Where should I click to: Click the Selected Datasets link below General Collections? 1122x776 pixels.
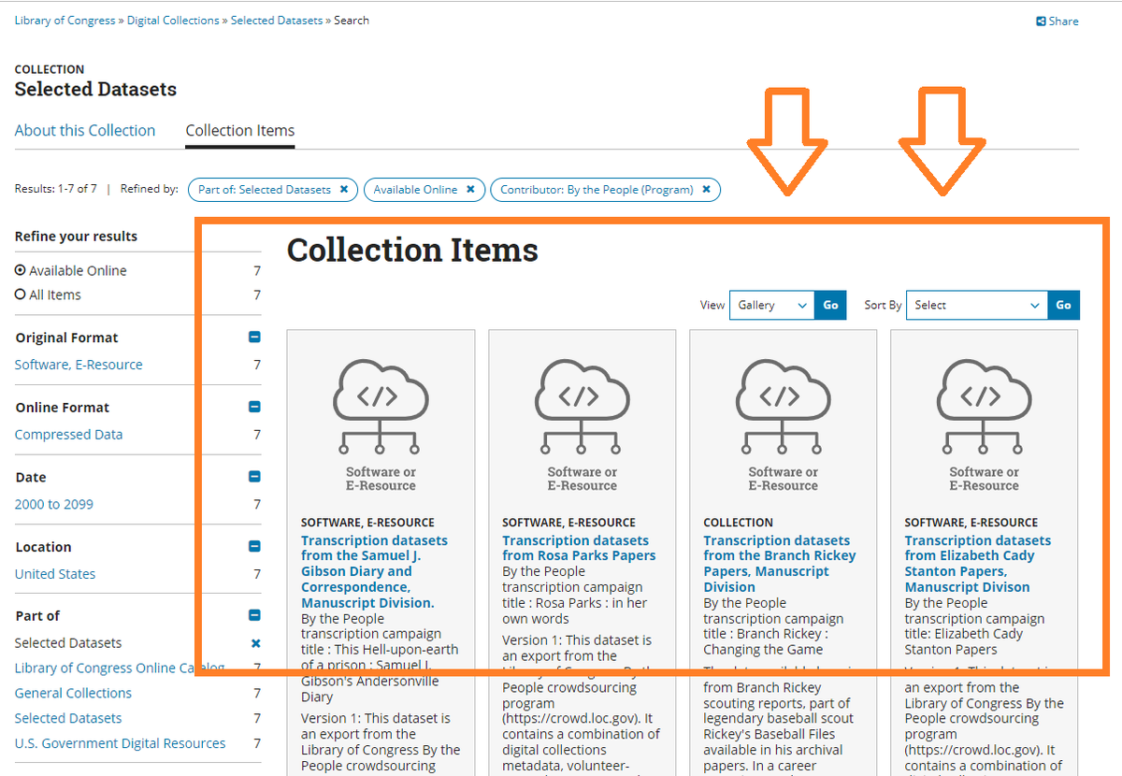pos(68,718)
